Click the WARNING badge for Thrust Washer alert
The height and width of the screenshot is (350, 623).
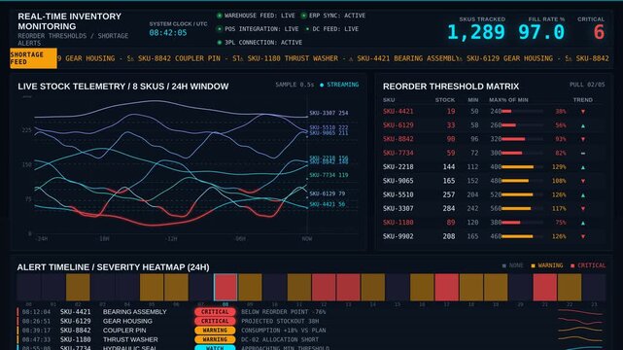coord(215,339)
